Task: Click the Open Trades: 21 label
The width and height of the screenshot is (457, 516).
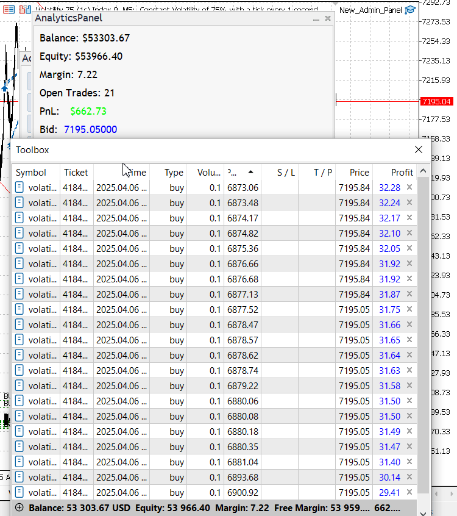Action: tap(77, 93)
